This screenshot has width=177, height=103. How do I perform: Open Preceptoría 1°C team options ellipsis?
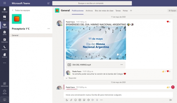[x=49, y=29]
